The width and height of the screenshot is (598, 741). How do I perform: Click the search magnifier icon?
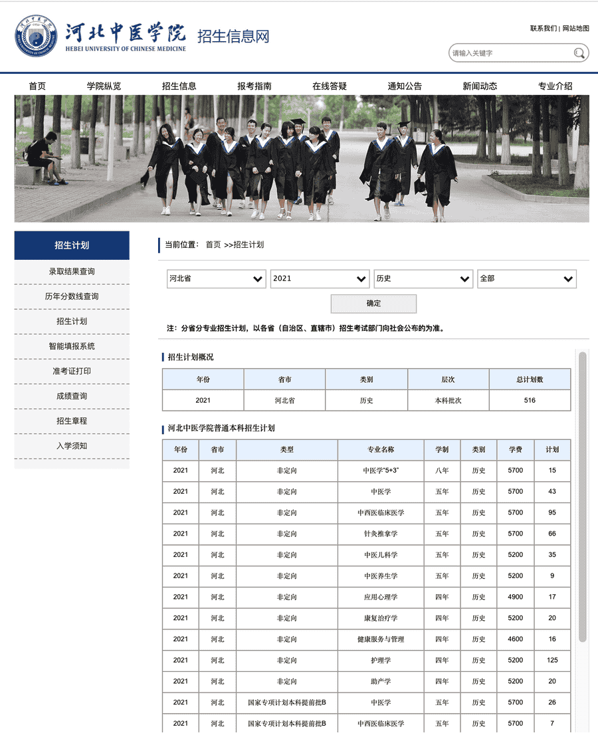coord(579,53)
